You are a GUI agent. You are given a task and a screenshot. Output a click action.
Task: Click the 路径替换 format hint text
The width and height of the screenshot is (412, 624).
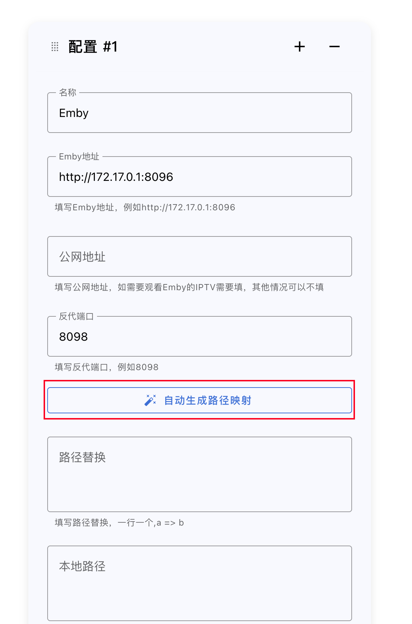pyautogui.click(x=119, y=523)
